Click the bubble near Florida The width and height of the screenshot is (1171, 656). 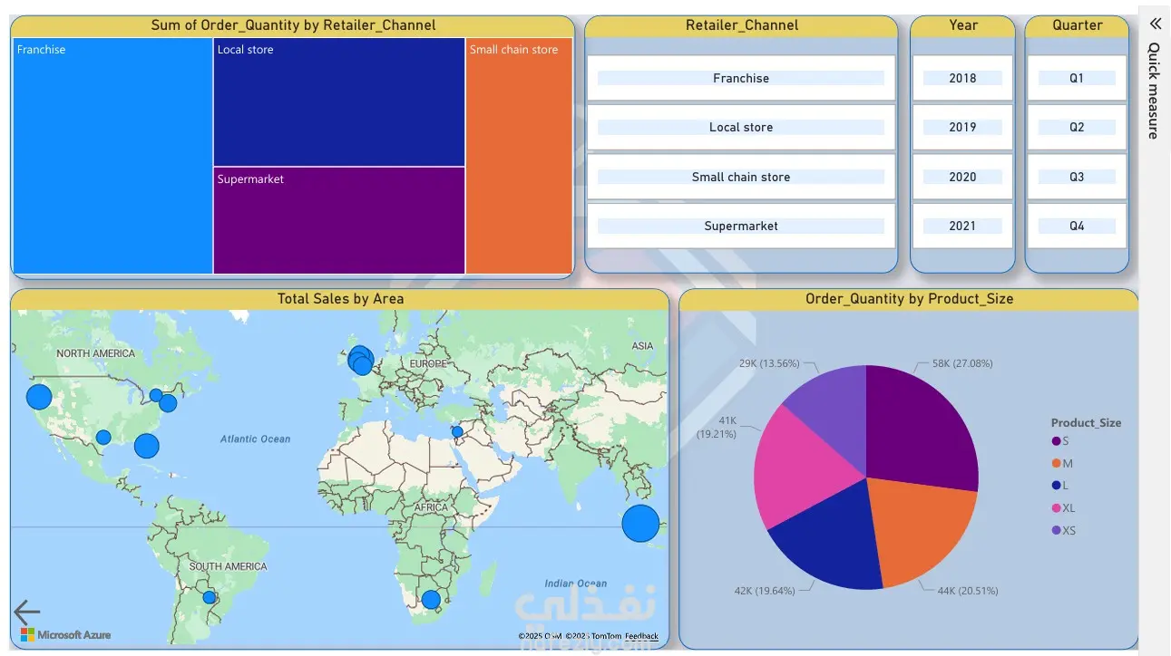point(146,446)
